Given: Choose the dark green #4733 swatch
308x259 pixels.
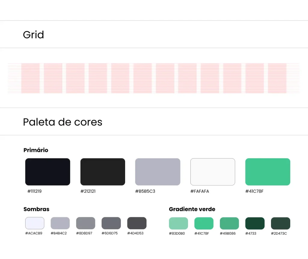Looking at the screenshot, I should pyautogui.click(x=255, y=224).
